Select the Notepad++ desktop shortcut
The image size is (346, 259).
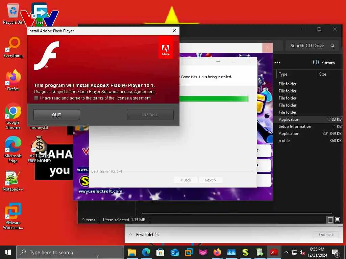pyautogui.click(x=13, y=181)
